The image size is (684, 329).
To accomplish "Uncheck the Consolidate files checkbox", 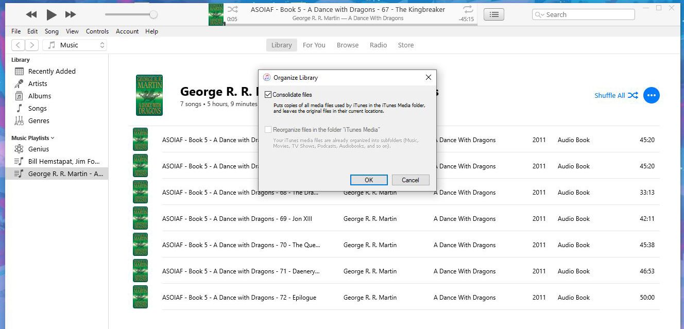I will 268,95.
